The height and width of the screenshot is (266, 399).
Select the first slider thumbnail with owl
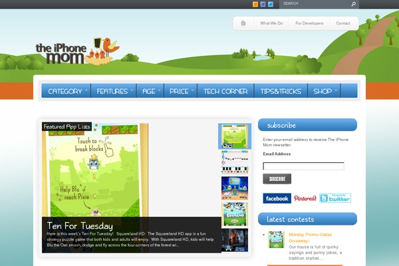pyautogui.click(x=235, y=136)
